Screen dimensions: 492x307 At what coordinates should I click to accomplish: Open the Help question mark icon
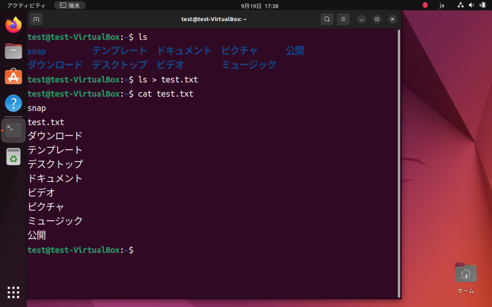13,103
